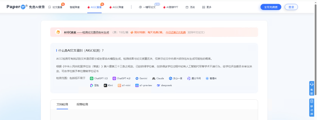The height and width of the screenshot is (120, 317).
Task: Switch to the 段落检测 tab
Action: pyautogui.click(x=82, y=104)
